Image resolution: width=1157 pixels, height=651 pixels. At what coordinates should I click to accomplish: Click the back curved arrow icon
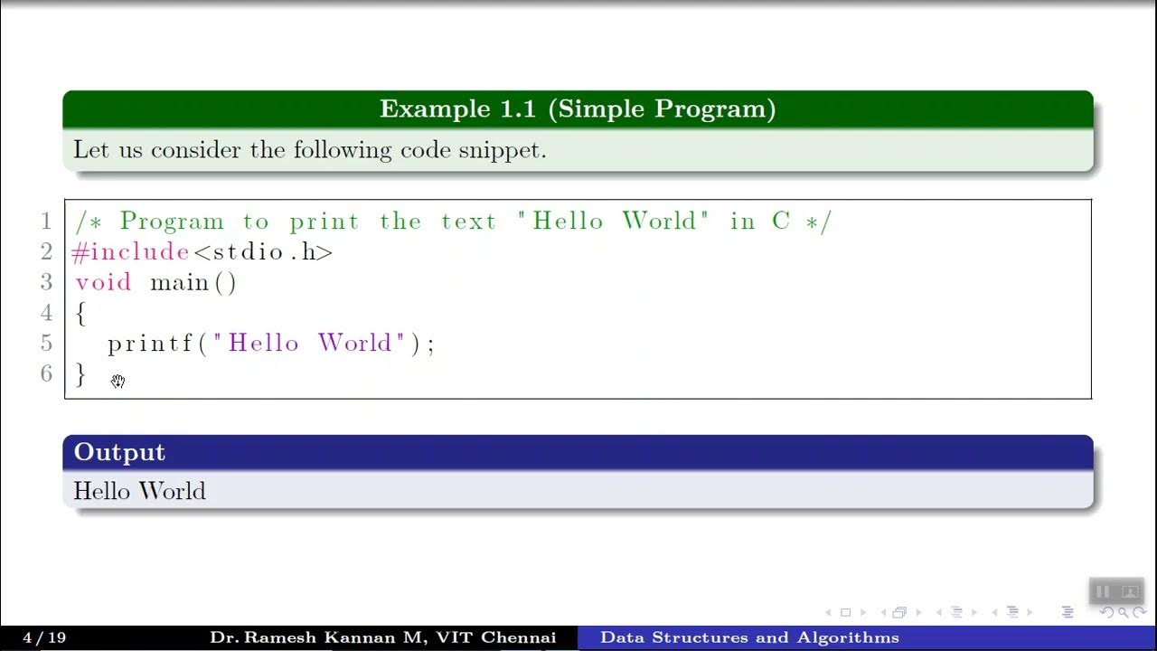pyautogui.click(x=1107, y=612)
